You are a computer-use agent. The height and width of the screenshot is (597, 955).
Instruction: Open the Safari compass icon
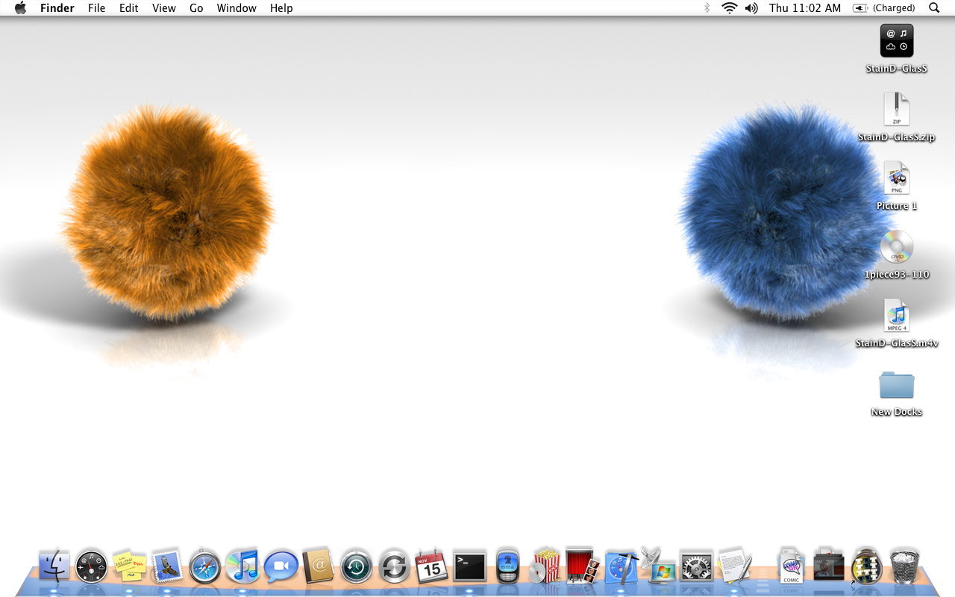205,567
